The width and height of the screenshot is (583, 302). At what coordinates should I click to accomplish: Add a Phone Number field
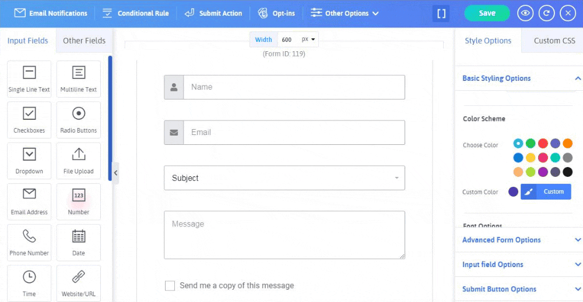(29, 242)
